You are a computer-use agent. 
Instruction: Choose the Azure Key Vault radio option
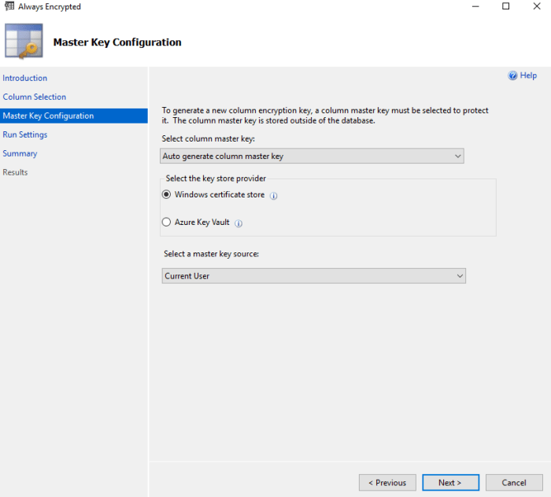click(167, 223)
